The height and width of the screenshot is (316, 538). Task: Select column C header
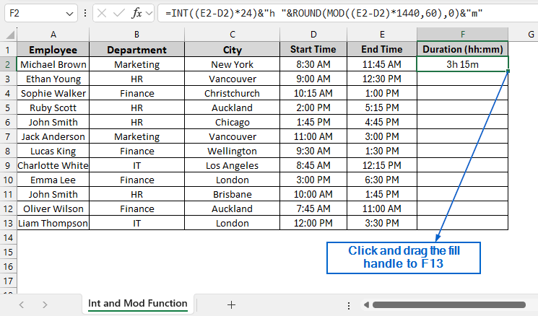pos(233,35)
